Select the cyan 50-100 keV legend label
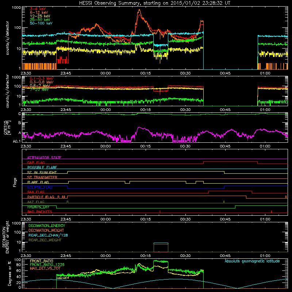This screenshot has width=292, height=292. pos(41,23)
